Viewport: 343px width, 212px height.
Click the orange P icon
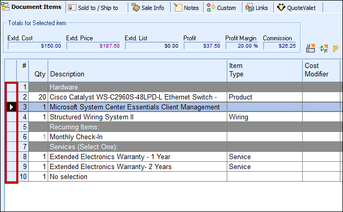click(x=336, y=48)
